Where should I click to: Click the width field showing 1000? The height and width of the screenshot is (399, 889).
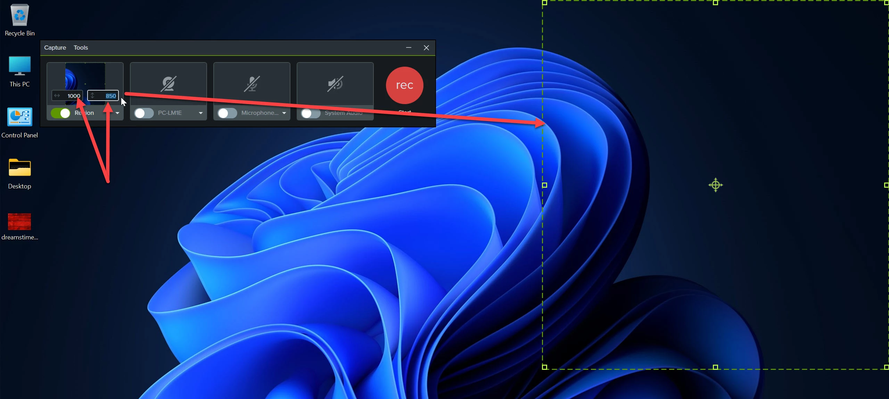[71, 96]
